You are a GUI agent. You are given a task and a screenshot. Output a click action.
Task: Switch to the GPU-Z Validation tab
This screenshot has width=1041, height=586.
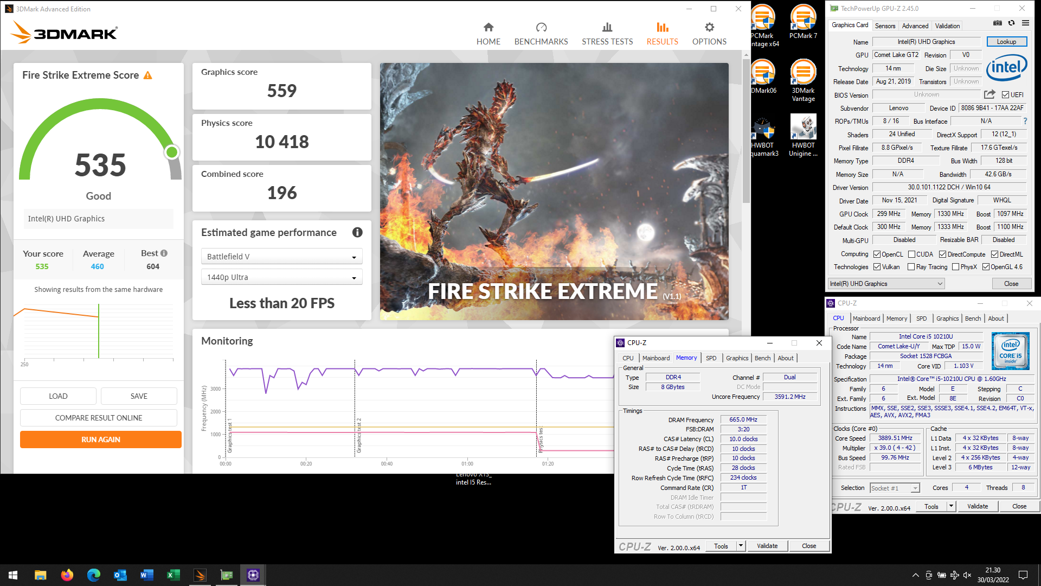[947, 26]
